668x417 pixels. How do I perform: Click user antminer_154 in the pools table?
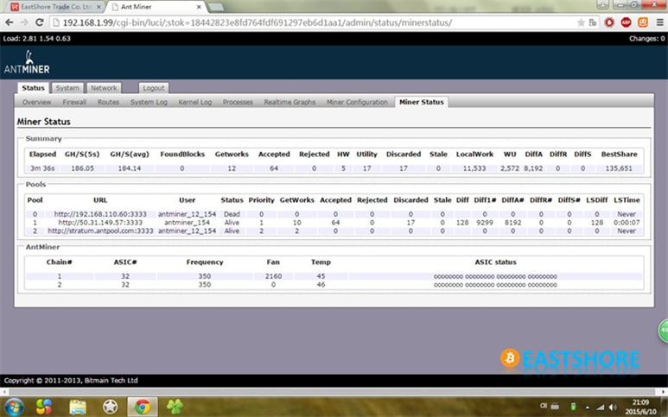(x=187, y=223)
